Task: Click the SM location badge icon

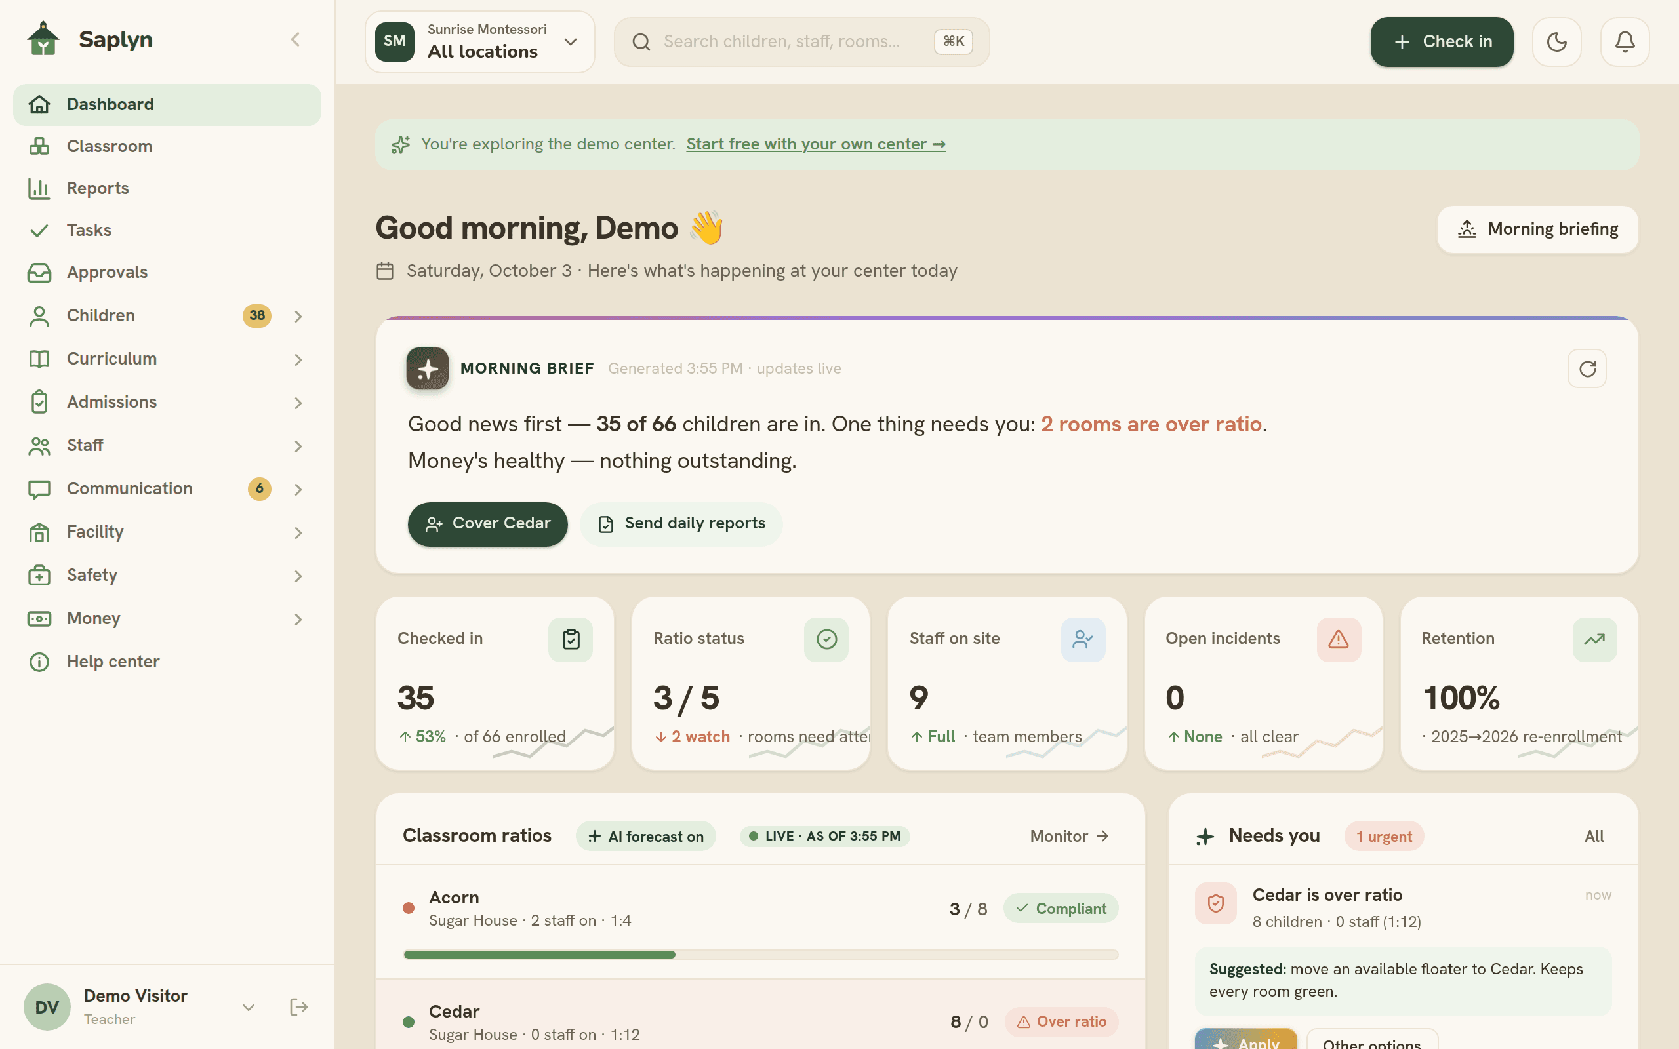Action: [x=395, y=41]
